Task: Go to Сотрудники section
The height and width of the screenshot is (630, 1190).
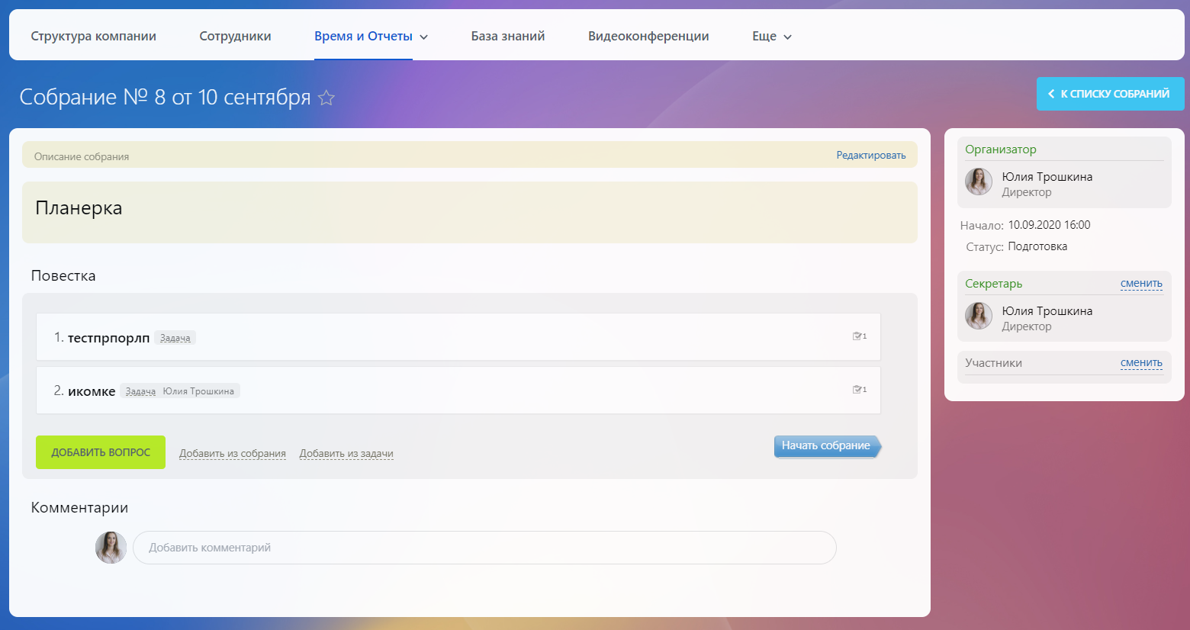Action: click(x=235, y=37)
